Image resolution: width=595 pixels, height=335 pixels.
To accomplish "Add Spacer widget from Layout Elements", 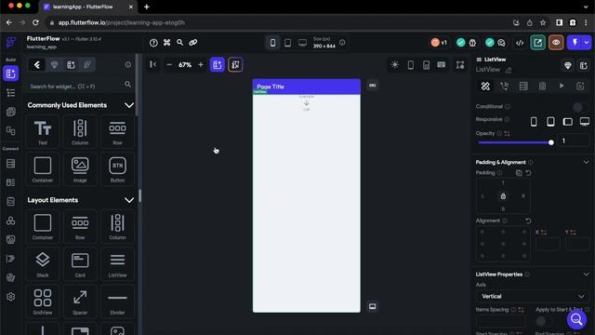I will click(x=80, y=301).
